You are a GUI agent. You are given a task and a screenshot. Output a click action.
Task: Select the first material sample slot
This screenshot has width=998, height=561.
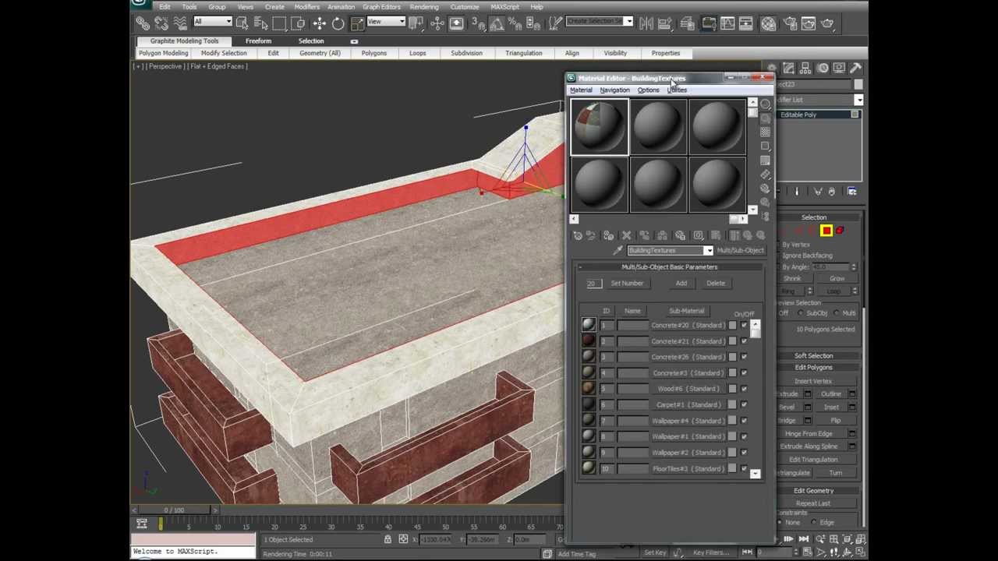click(599, 128)
